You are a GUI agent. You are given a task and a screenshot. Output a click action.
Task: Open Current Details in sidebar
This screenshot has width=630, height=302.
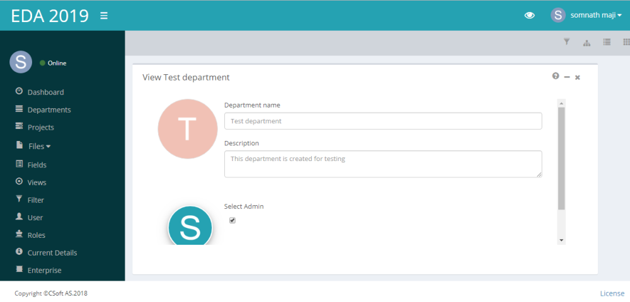click(52, 253)
